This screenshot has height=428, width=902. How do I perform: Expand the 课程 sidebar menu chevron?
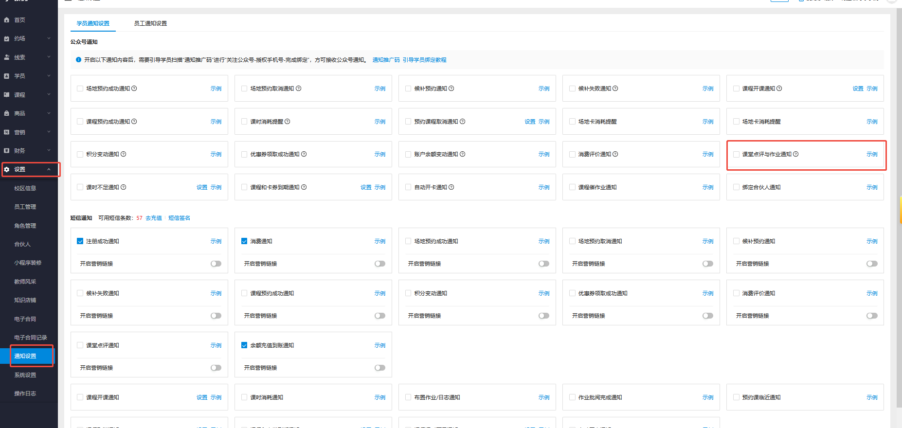(x=49, y=95)
